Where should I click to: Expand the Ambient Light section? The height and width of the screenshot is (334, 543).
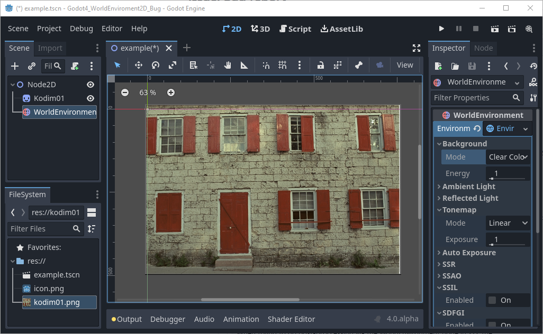coord(468,186)
